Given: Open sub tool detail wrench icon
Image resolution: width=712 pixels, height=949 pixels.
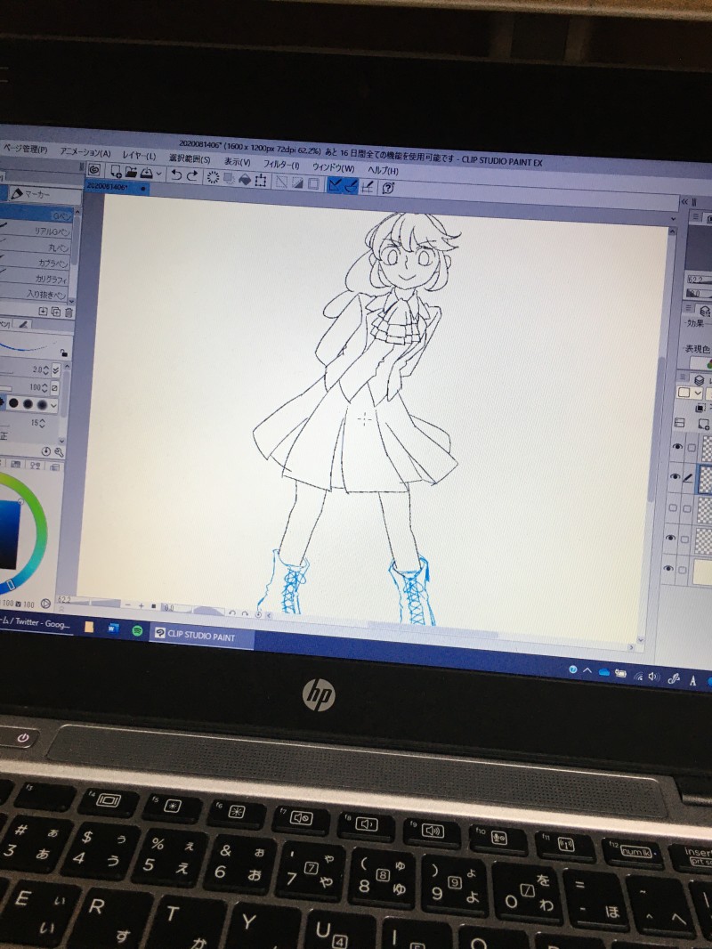Looking at the screenshot, I should (59, 452).
